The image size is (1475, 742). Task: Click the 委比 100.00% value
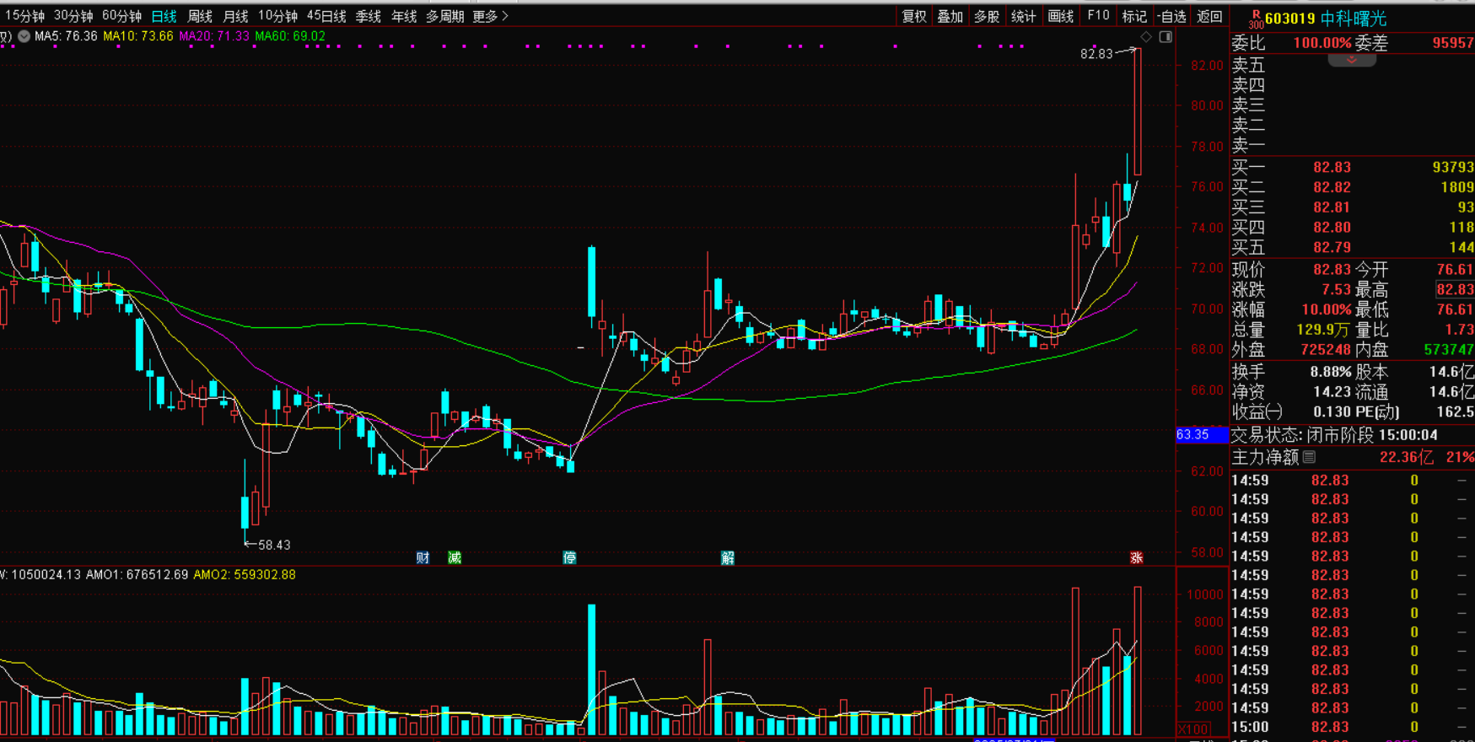coord(1322,43)
